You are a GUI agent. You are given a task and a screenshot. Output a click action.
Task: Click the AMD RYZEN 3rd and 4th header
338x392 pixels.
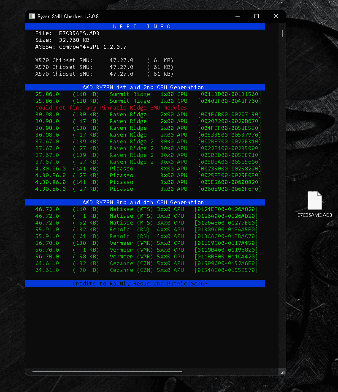(x=145, y=202)
